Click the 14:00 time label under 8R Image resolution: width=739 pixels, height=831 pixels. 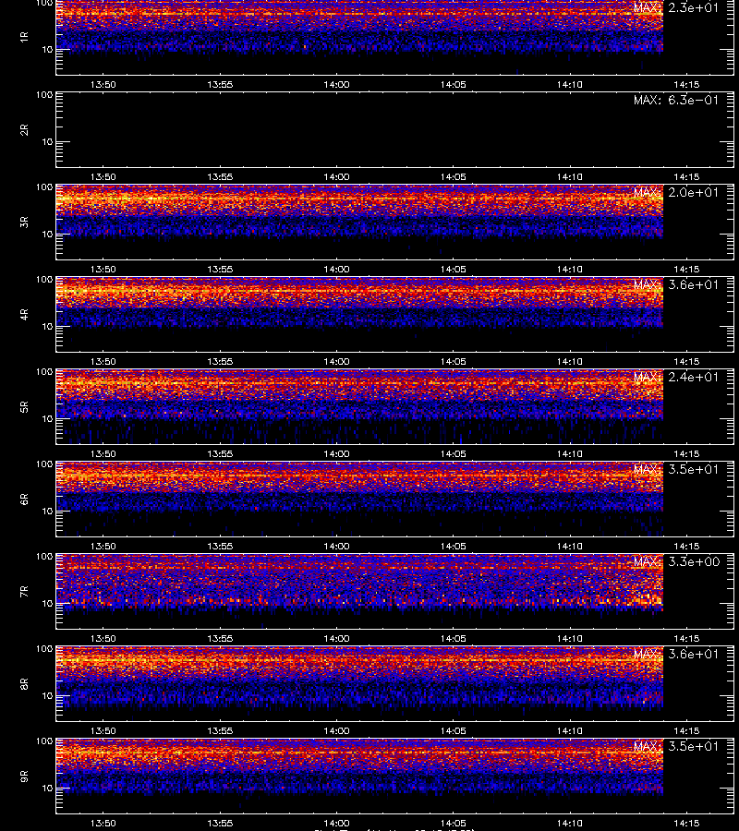336,731
